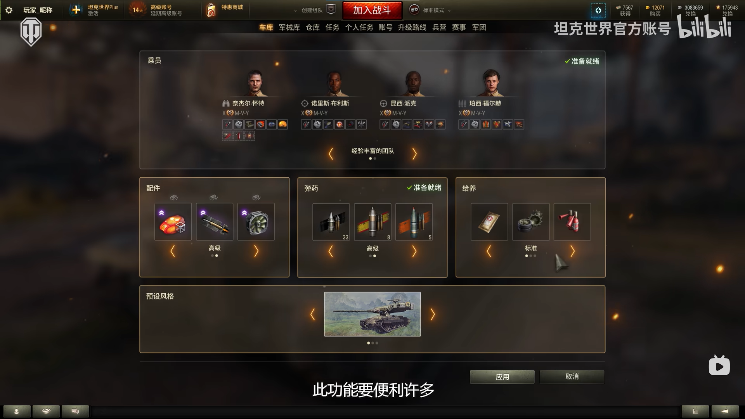Toggle lock above the first equipment slot
745x419 pixels.
coord(174,197)
